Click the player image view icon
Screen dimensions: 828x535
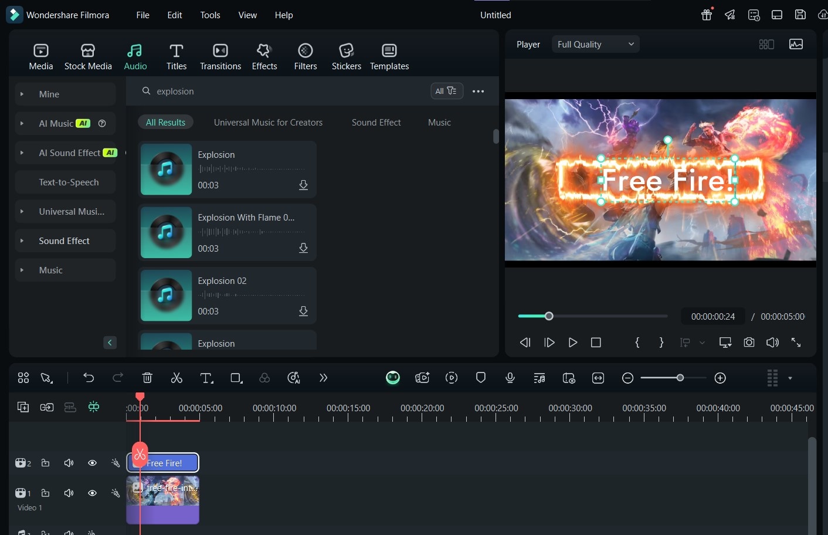(796, 44)
